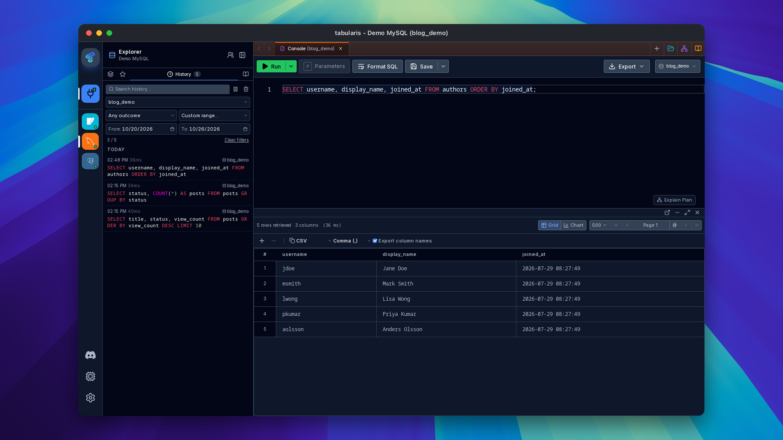The image size is (783, 440).
Task: Open the Custom range dropdown
Action: point(214,116)
